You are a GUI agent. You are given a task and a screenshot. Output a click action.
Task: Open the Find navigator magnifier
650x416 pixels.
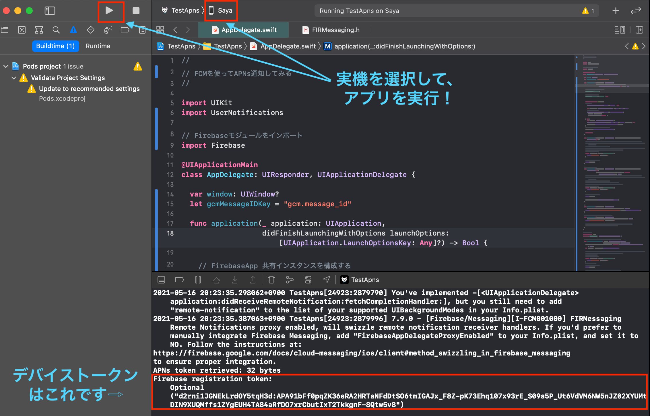click(x=56, y=30)
